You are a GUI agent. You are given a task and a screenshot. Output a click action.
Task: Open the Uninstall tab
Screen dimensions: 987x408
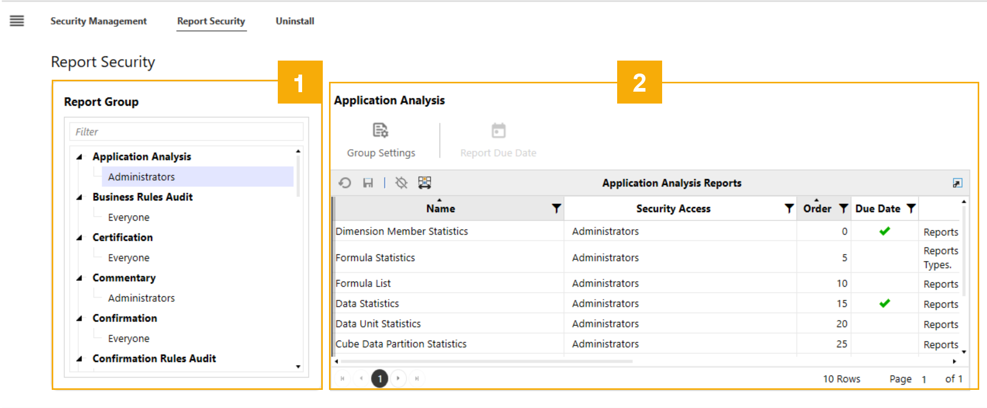[295, 21]
